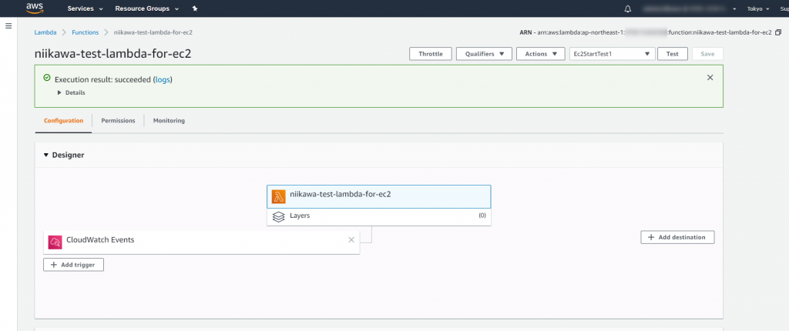The height and width of the screenshot is (331, 789).
Task: Click the Layers count (0)
Action: click(482, 216)
